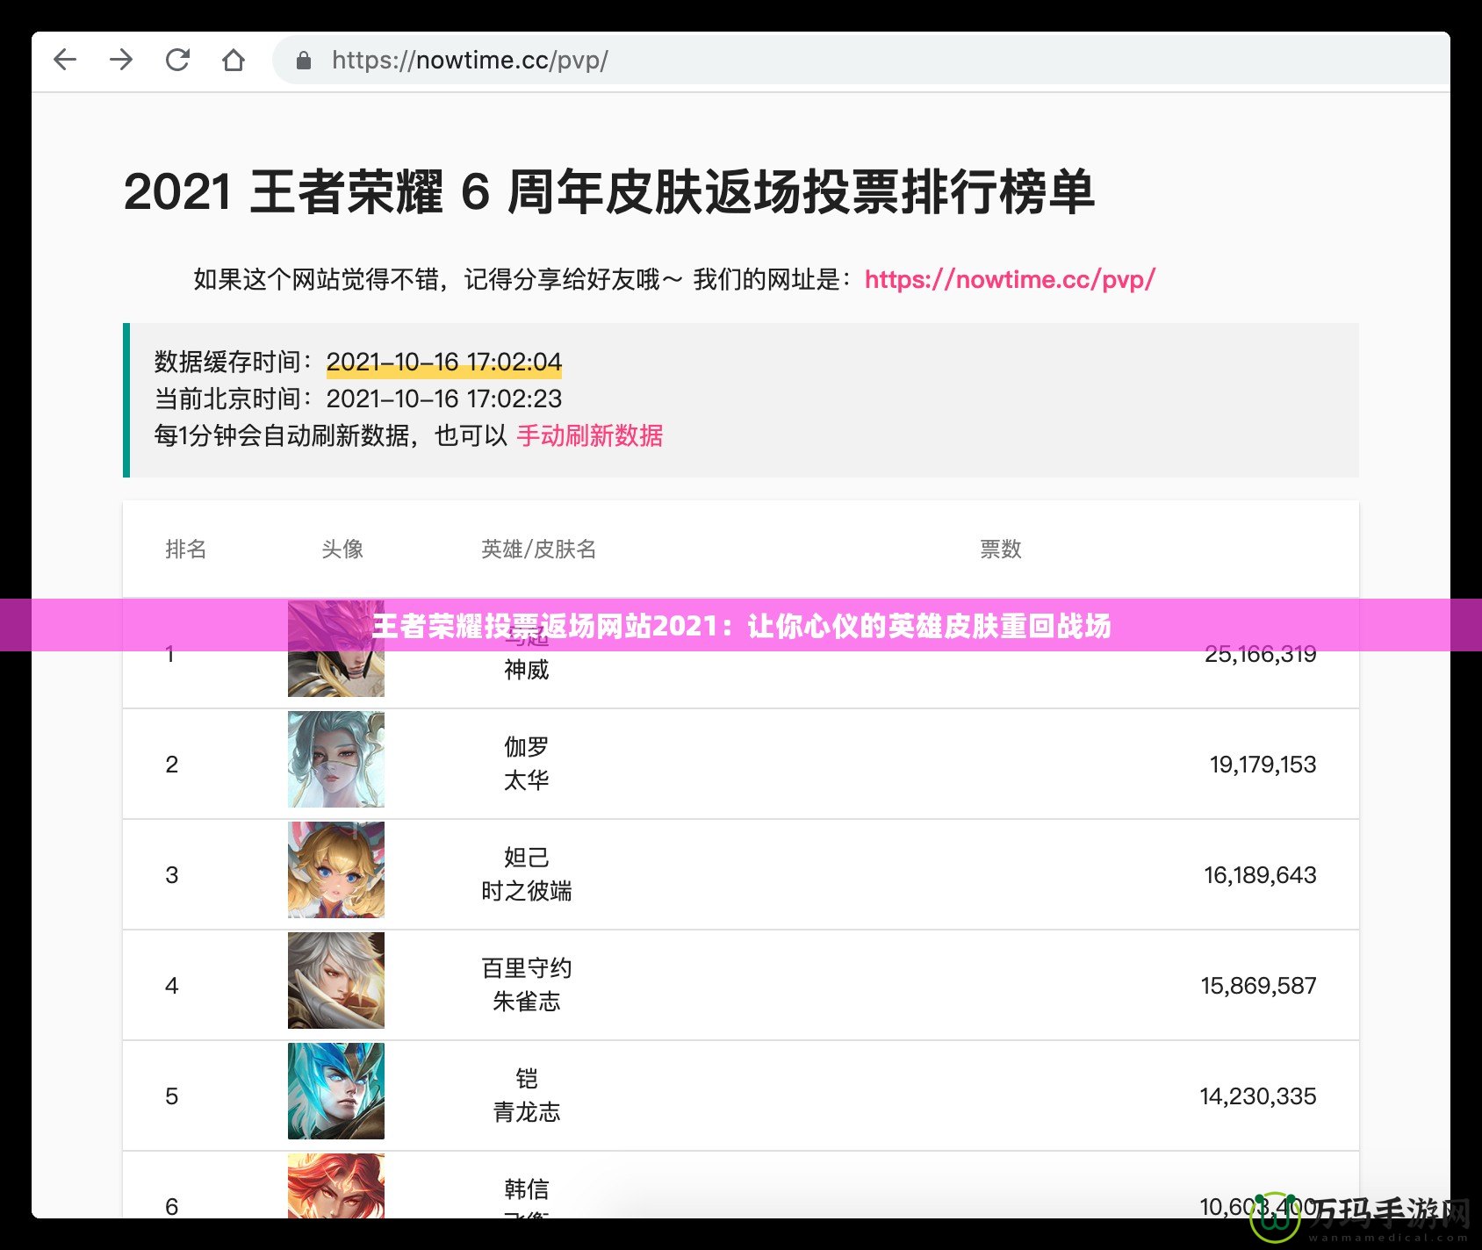Screen dimensions: 1482x1250
Task: Select the vote count 25,166,319
Action: tap(1261, 654)
